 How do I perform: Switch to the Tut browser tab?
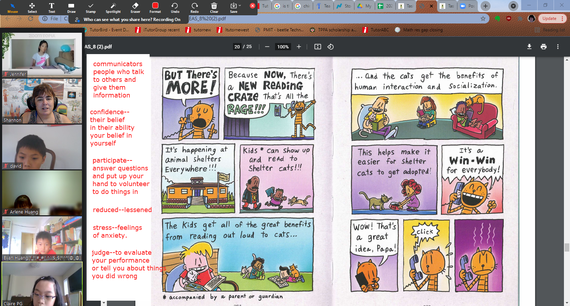[x=264, y=6]
